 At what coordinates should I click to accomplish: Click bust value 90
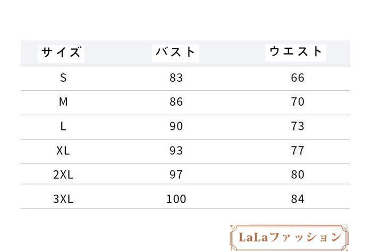click(x=176, y=126)
